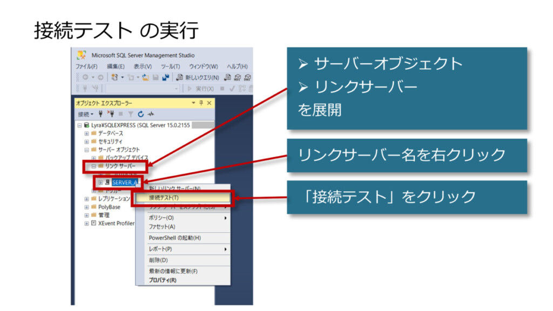Open the ツール(T) menu in menu bar
Viewport: 553px width, 311px height.
[170, 66]
